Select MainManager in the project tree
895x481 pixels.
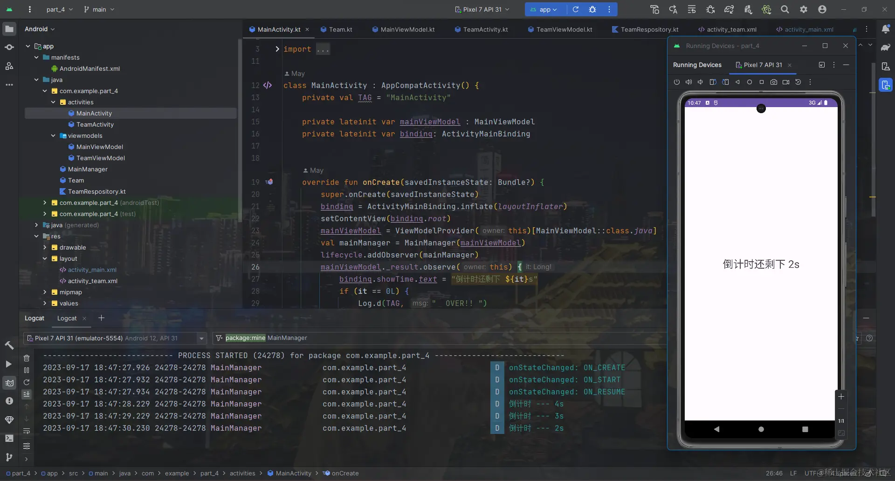88,169
